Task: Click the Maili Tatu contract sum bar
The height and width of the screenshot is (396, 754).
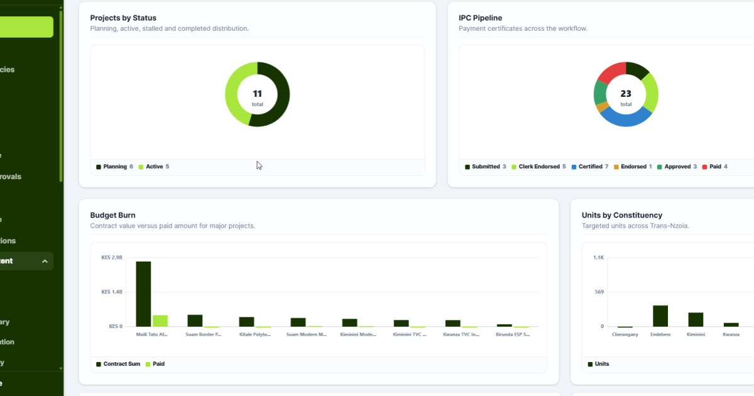Action: click(x=143, y=294)
